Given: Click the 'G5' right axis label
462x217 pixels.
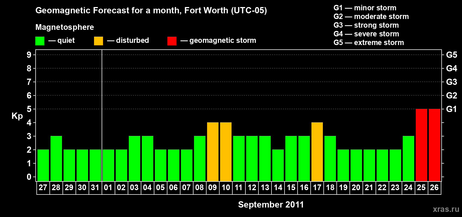Looking at the screenshot, I should pyautogui.click(x=452, y=55).
